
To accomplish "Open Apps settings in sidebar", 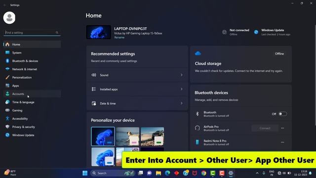I will pos(32,86).
